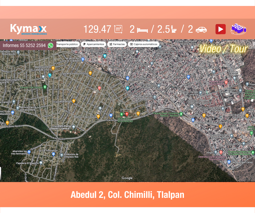The image size is (255, 213).
Task: Select Conjunto Vistas de Picacho pin
Action: pyautogui.click(x=223, y=108)
